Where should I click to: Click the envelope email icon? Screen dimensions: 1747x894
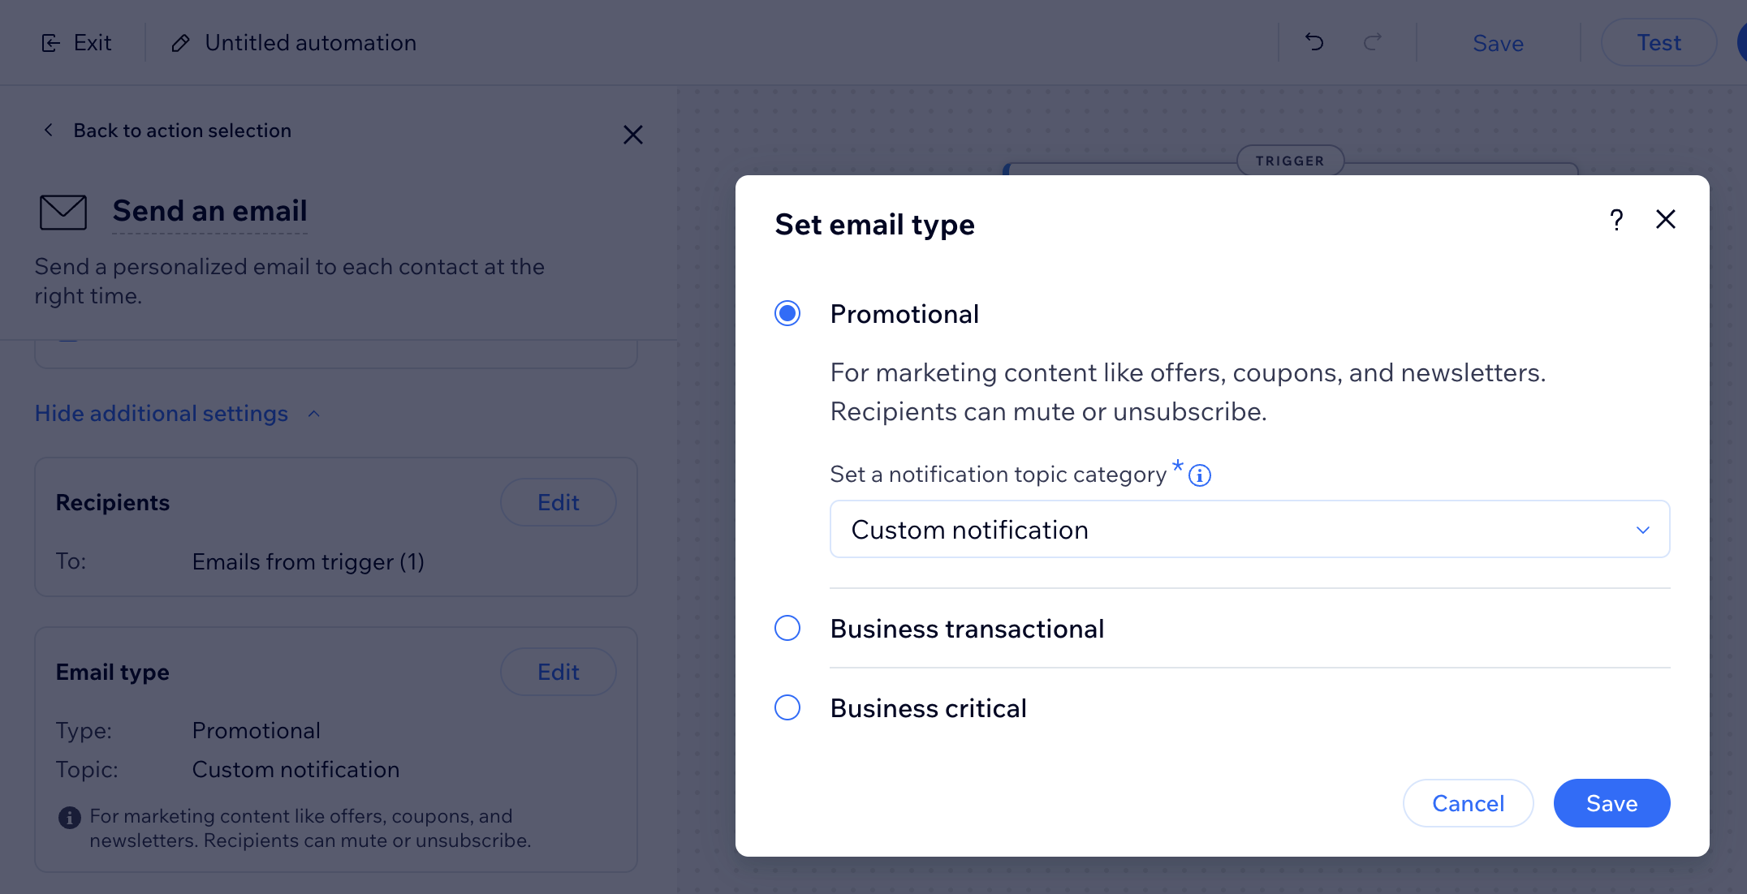(63, 212)
